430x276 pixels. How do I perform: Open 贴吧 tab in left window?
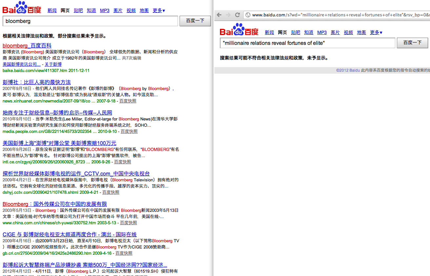[x=78, y=10]
